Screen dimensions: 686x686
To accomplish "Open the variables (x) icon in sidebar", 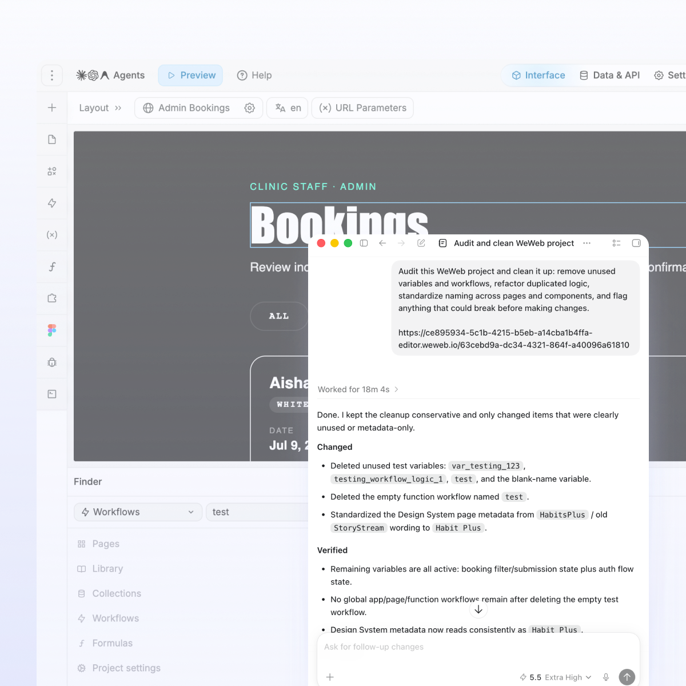I will click(52, 235).
